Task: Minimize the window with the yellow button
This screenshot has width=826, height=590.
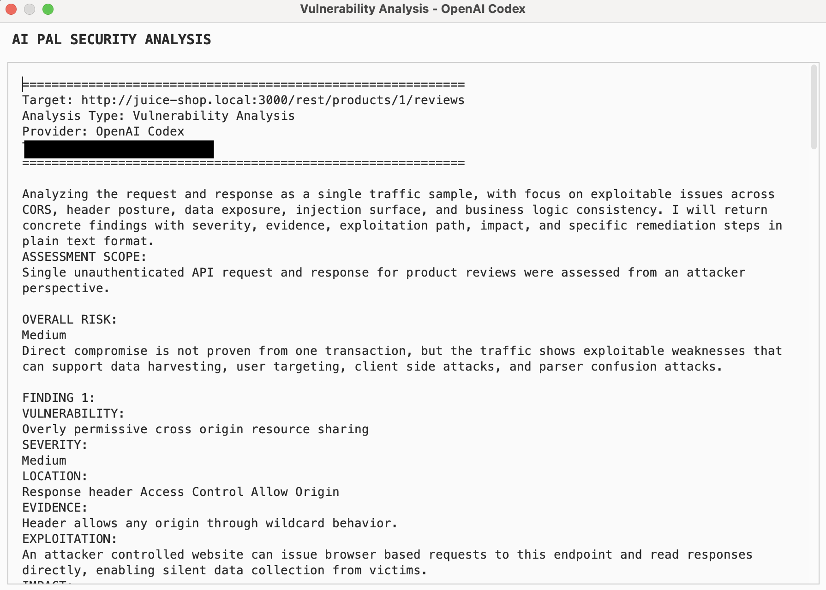Action: point(30,9)
